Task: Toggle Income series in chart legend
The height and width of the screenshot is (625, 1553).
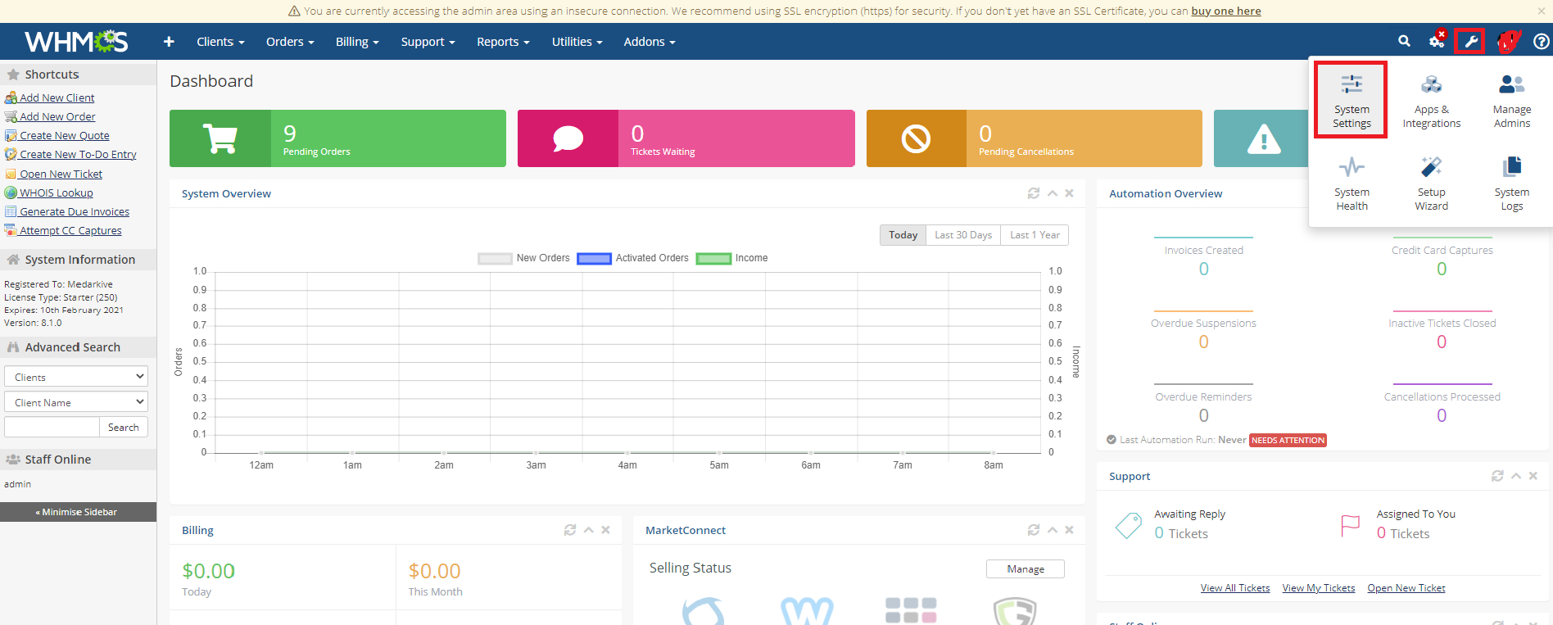Action: 731,258
